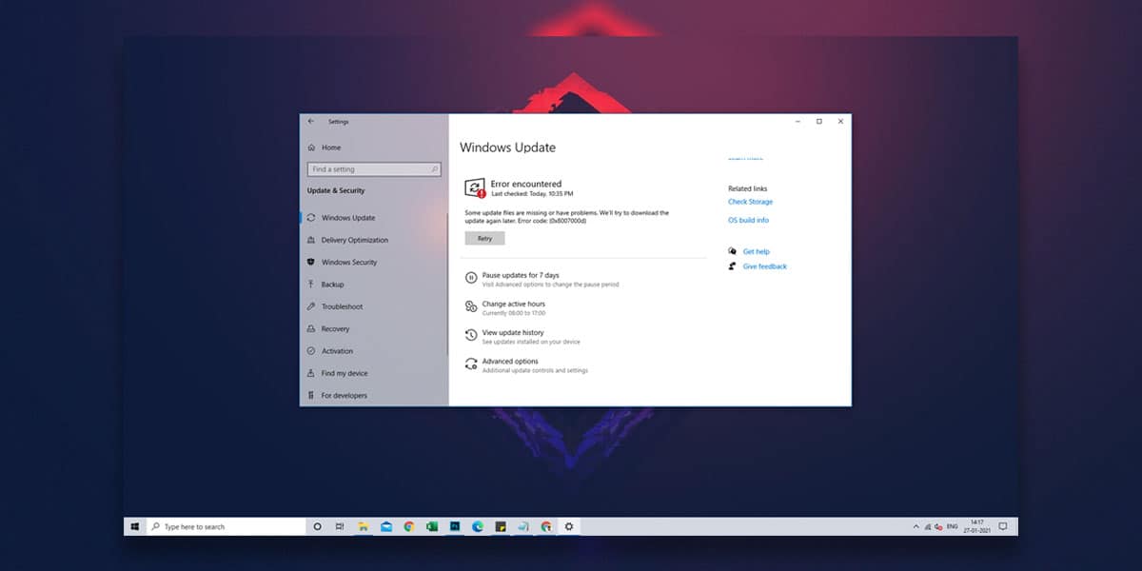
Task: Click the OS build info link
Action: coord(748,221)
